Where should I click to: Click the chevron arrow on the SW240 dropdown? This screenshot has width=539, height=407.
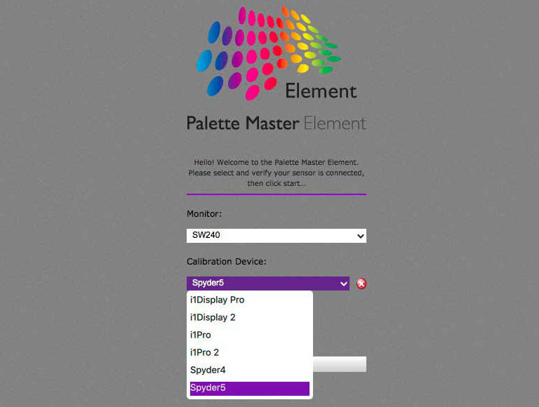(x=360, y=236)
